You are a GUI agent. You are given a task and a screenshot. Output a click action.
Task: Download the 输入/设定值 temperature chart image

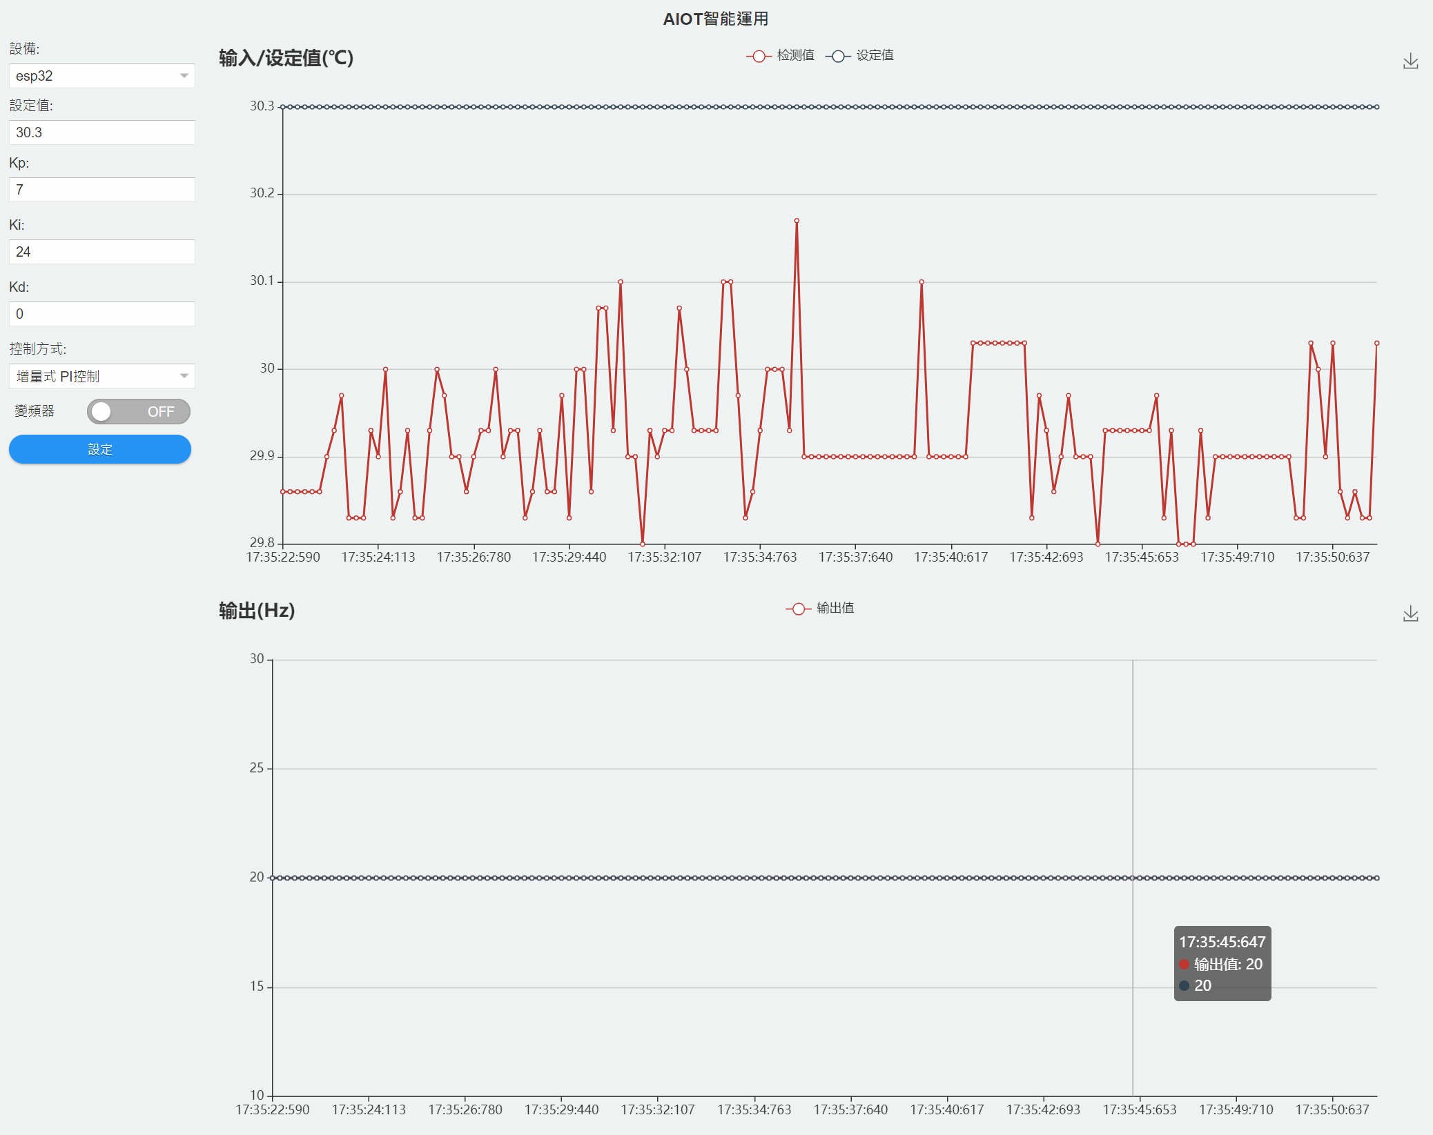(1410, 61)
